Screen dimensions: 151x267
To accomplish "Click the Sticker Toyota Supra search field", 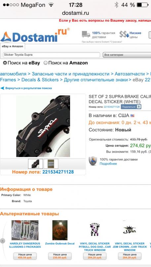I will (x=51, y=55).
